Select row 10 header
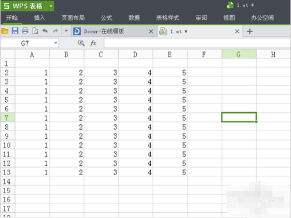The width and height of the screenshot is (291, 218). [x=8, y=145]
